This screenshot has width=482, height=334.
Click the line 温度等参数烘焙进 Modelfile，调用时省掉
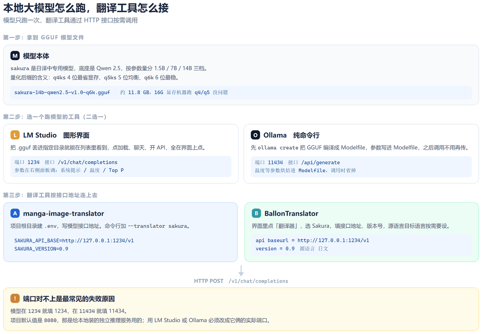coord(305,171)
